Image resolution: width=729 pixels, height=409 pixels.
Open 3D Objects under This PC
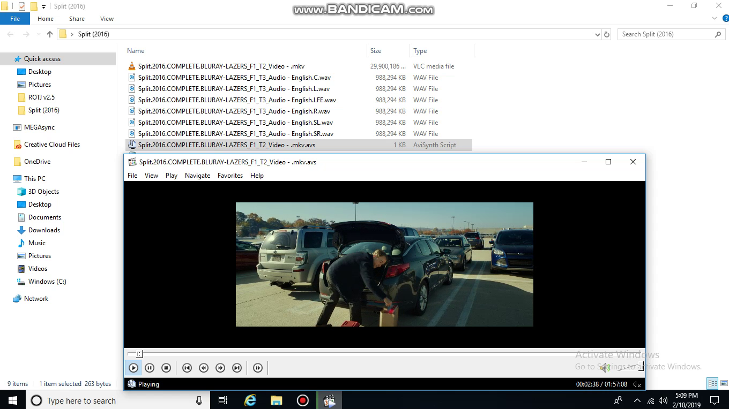pyautogui.click(x=43, y=192)
